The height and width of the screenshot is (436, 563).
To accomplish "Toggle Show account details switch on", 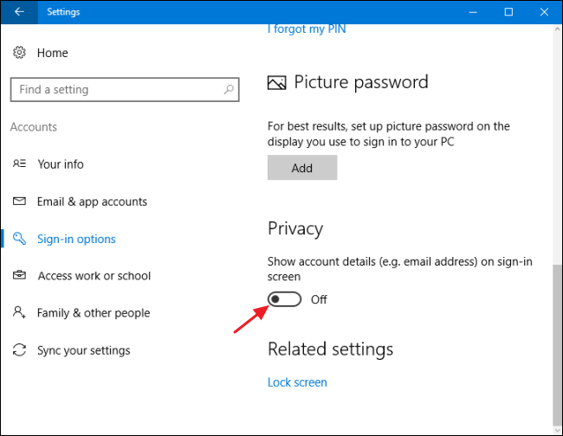I will coord(284,299).
